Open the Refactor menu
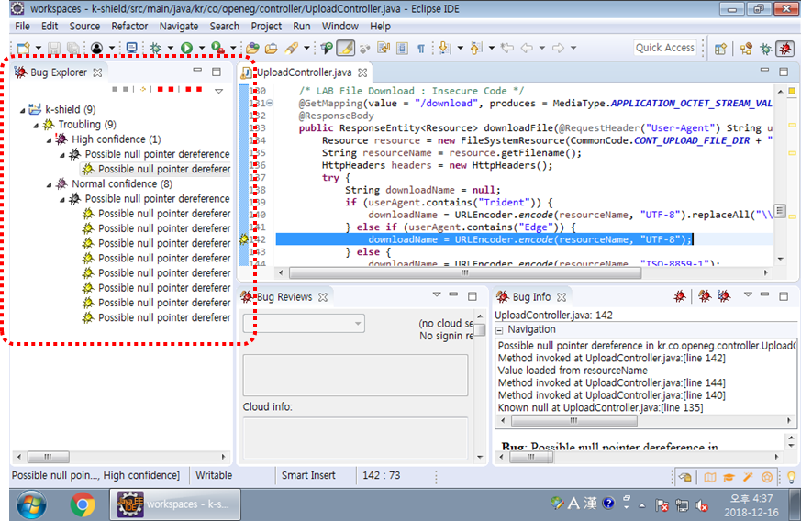 (129, 26)
